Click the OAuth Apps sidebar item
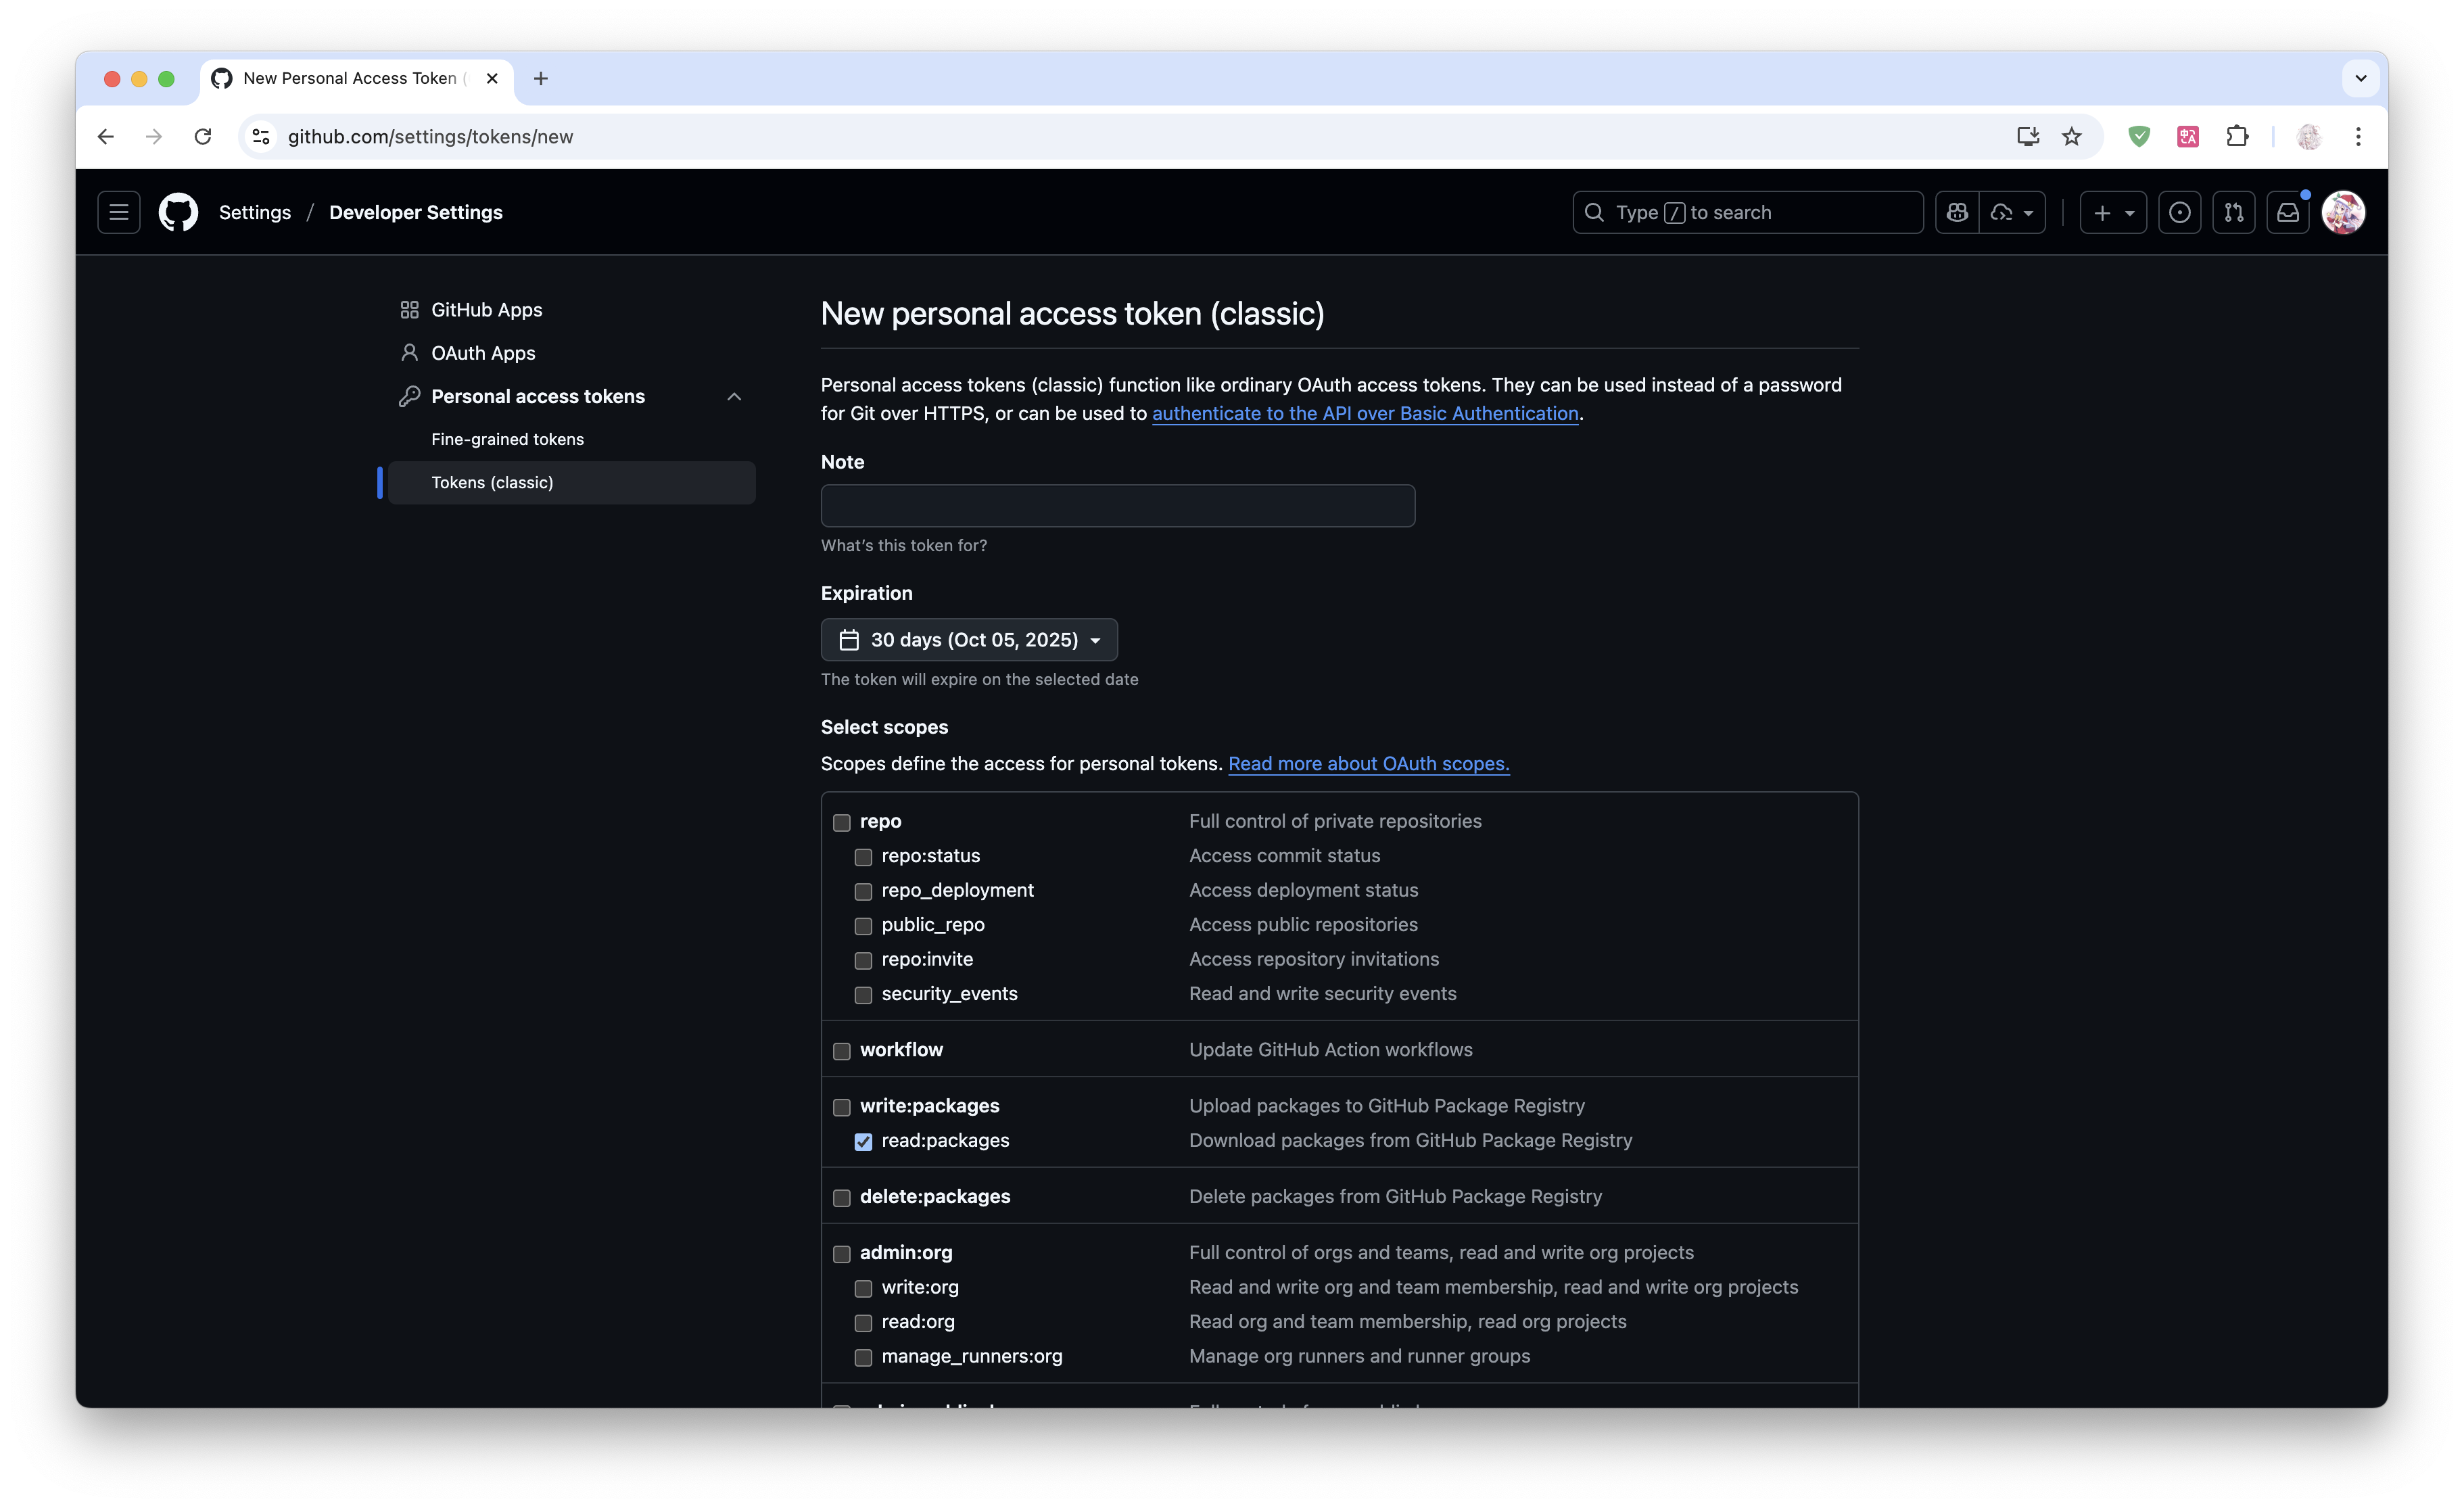The height and width of the screenshot is (1508, 2464). (571, 353)
